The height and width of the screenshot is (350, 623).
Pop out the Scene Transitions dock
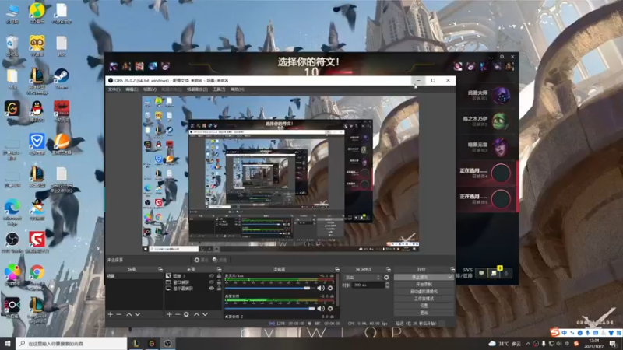[388, 269]
